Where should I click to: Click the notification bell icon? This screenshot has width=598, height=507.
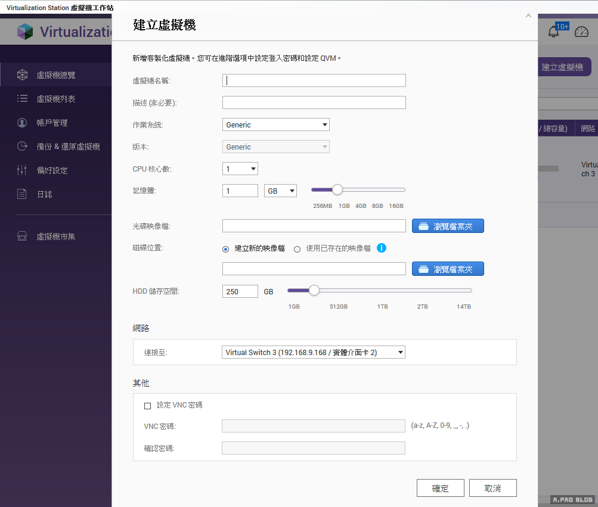pos(554,32)
